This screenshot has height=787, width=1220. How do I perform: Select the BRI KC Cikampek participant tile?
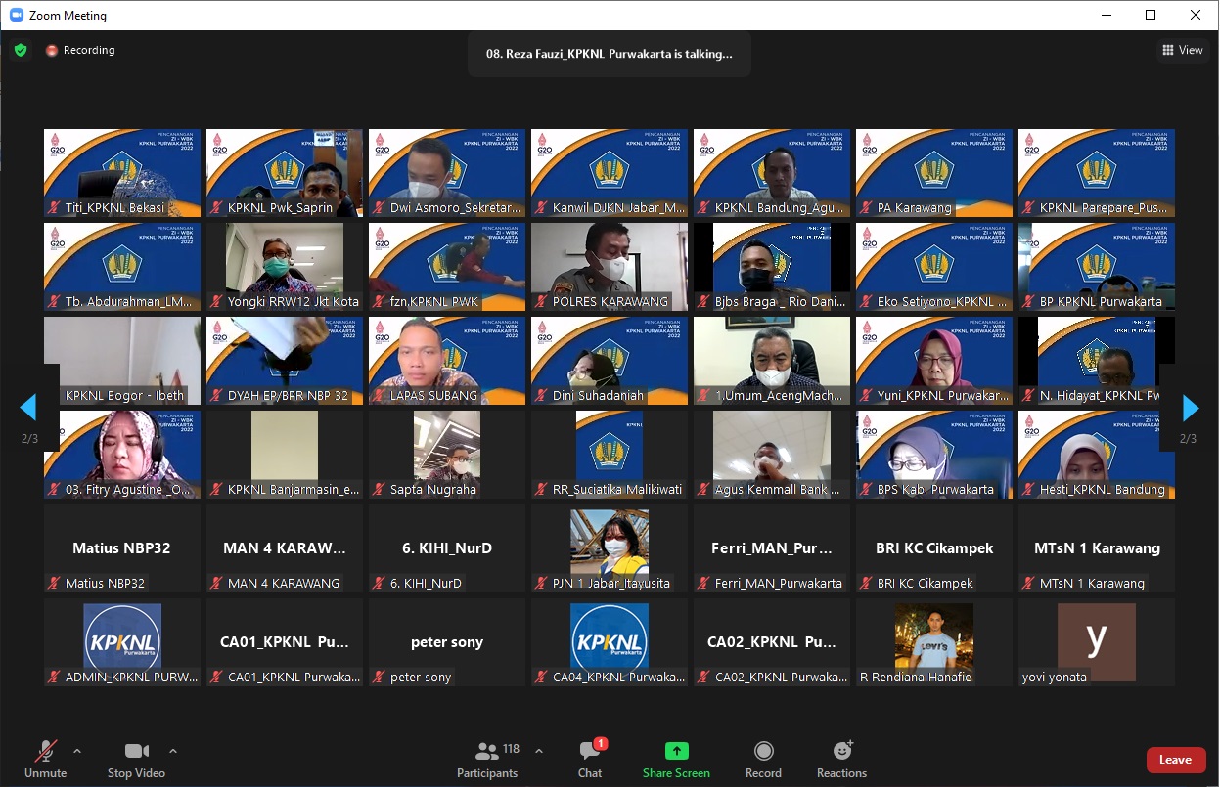click(x=934, y=548)
